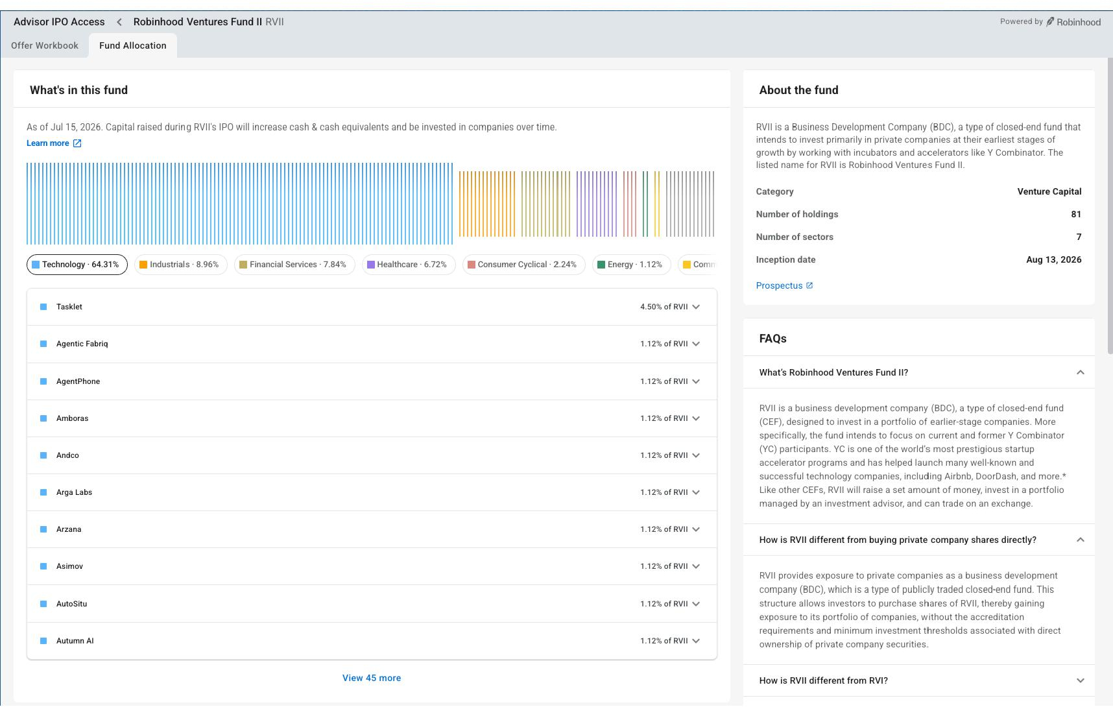Click the Arzana holding name
The height and width of the screenshot is (707, 1113).
[69, 529]
